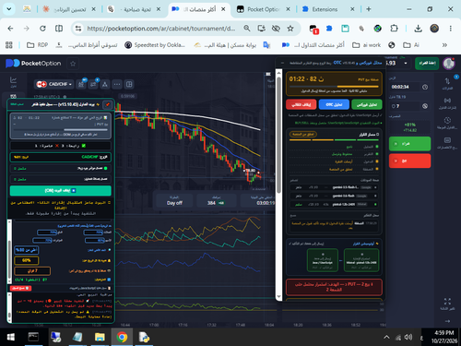
Task: Click the blue OTC analysis button
Action: click(x=334, y=104)
